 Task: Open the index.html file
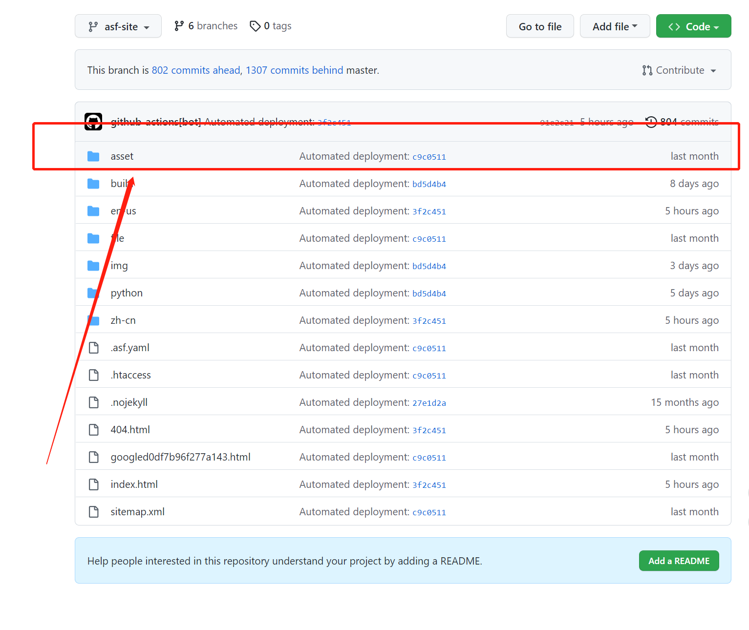pyautogui.click(x=134, y=484)
